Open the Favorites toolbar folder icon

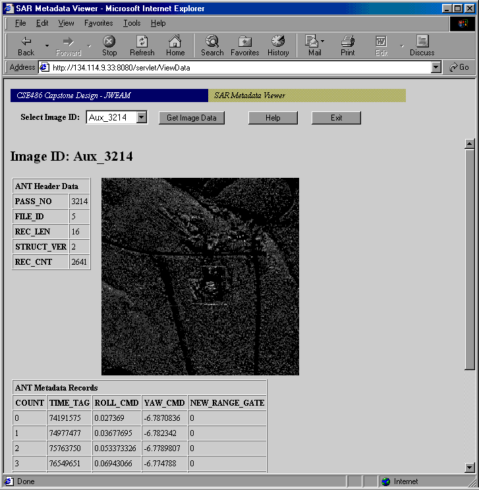point(245,45)
